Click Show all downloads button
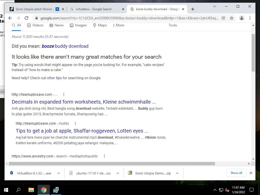 pyautogui.click(x=236, y=173)
